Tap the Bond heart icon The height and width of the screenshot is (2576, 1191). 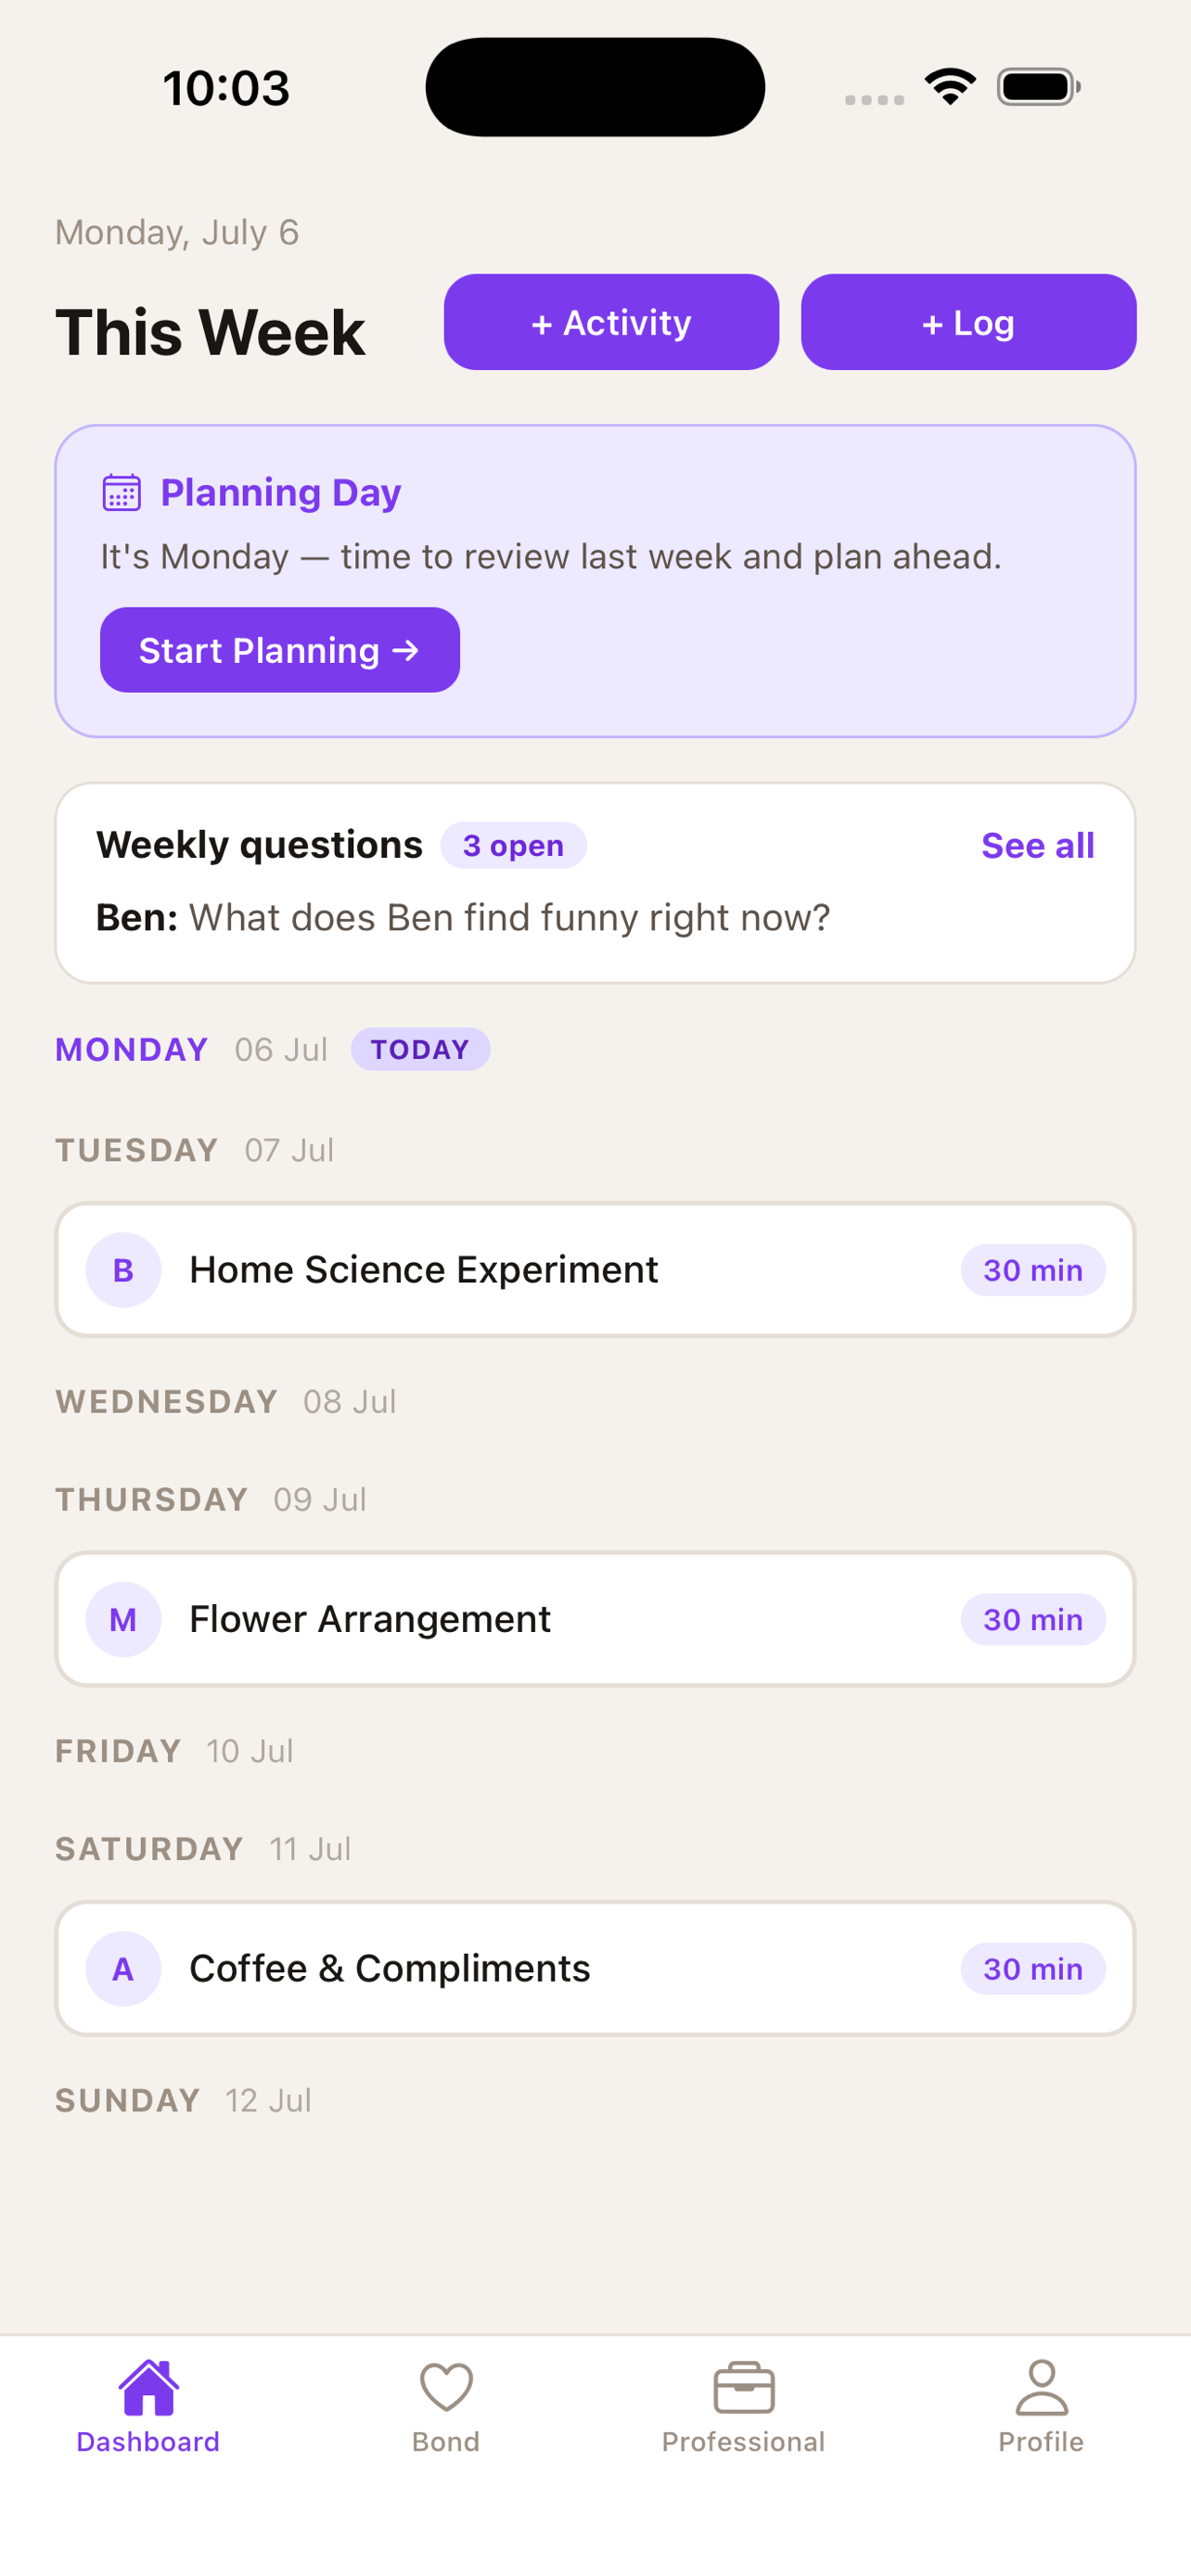click(x=446, y=2387)
